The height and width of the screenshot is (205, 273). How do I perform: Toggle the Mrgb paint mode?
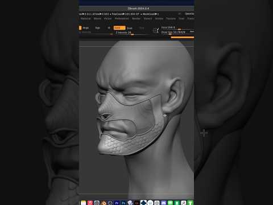pos(86,28)
